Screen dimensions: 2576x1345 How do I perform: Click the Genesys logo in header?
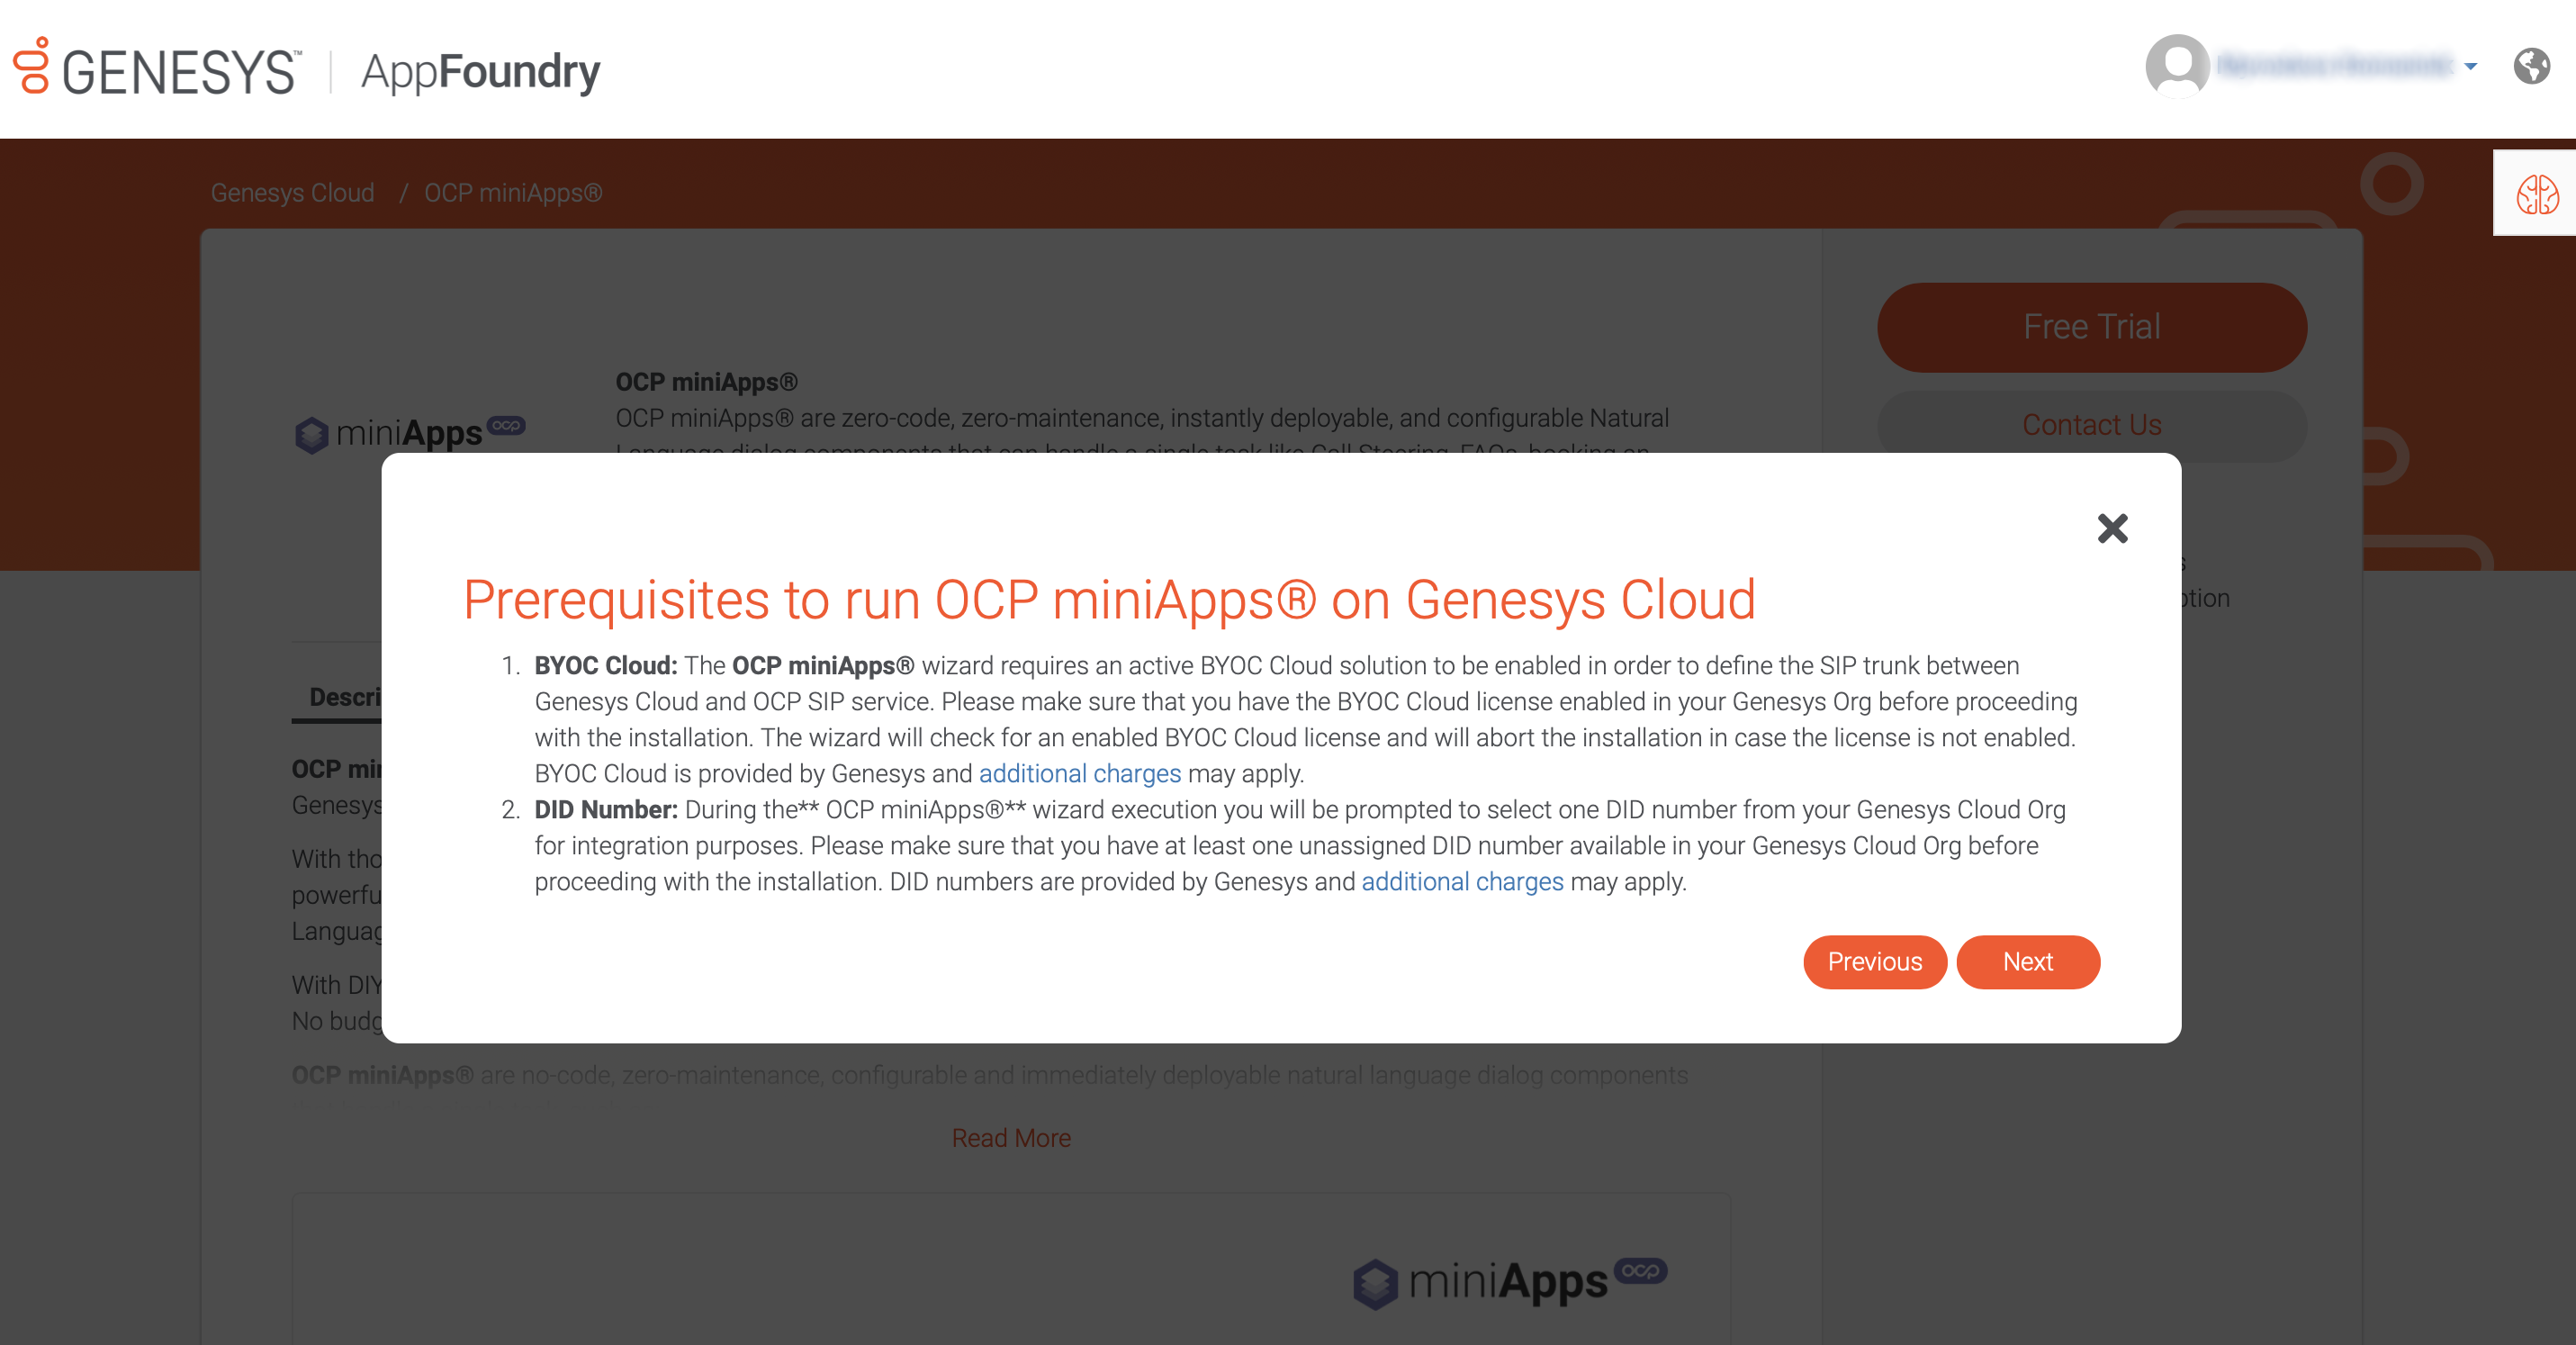tap(156, 68)
